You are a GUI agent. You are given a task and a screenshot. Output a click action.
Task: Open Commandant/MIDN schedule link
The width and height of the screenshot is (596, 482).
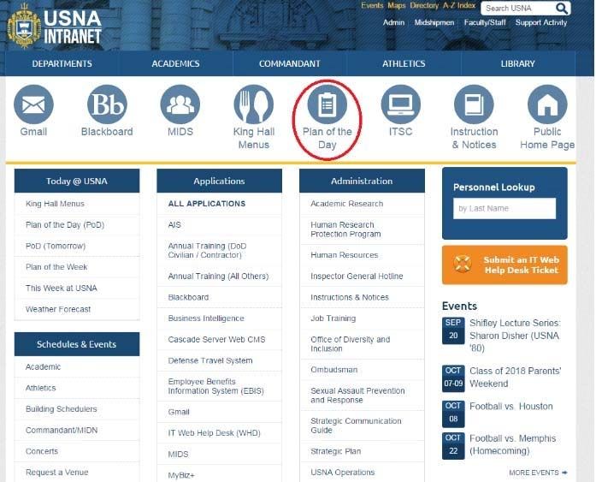pyautogui.click(x=62, y=431)
